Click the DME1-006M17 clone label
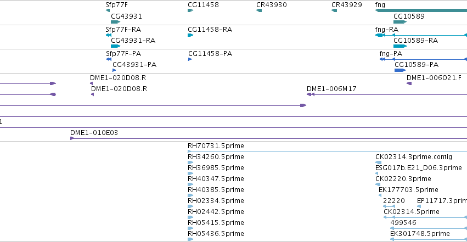 [331, 89]
